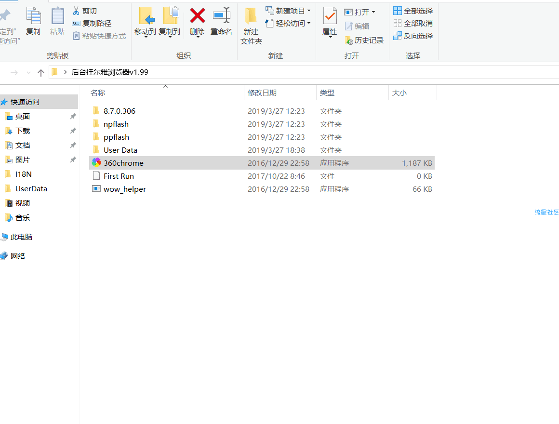Open Downloads (下载) in sidebar
This screenshot has width=559, height=424.
(x=23, y=131)
